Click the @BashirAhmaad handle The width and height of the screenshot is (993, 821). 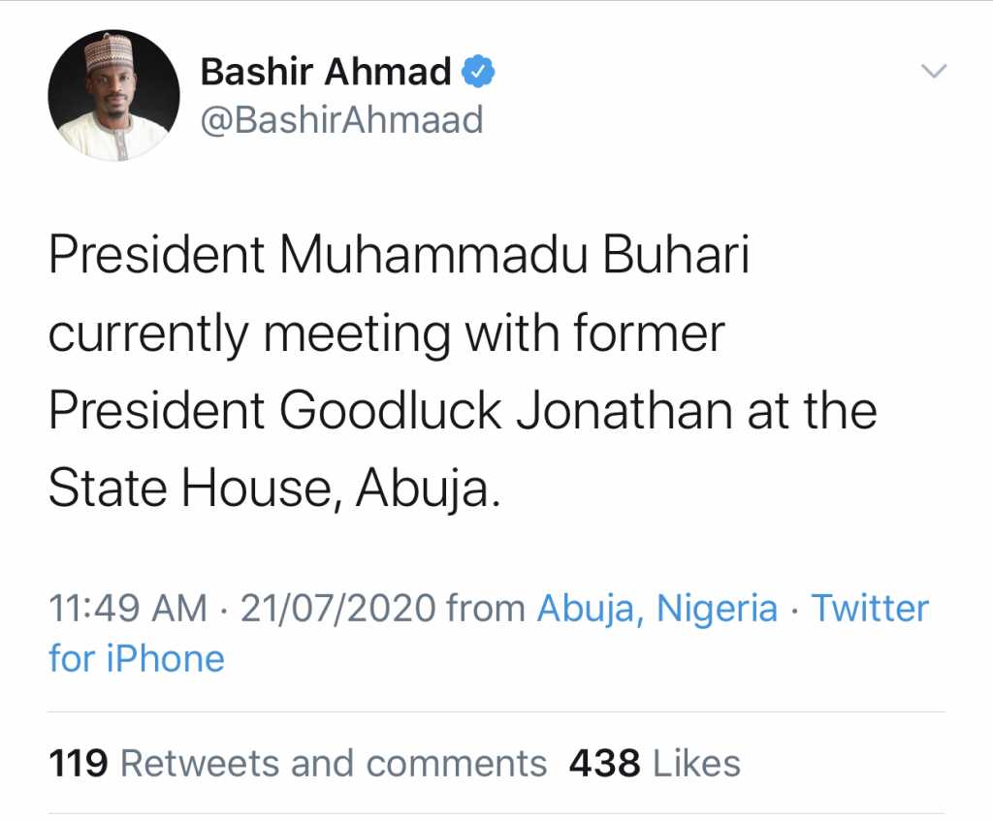[x=342, y=120]
